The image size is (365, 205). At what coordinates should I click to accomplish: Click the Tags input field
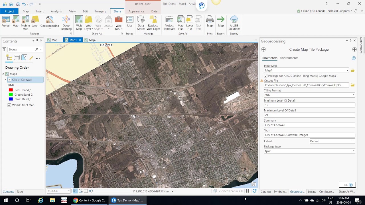pos(309,135)
